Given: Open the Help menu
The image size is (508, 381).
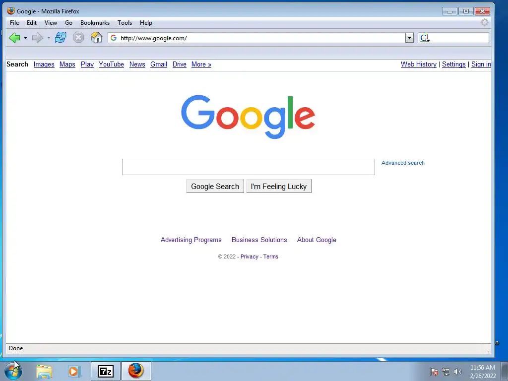Looking at the screenshot, I should coord(146,23).
